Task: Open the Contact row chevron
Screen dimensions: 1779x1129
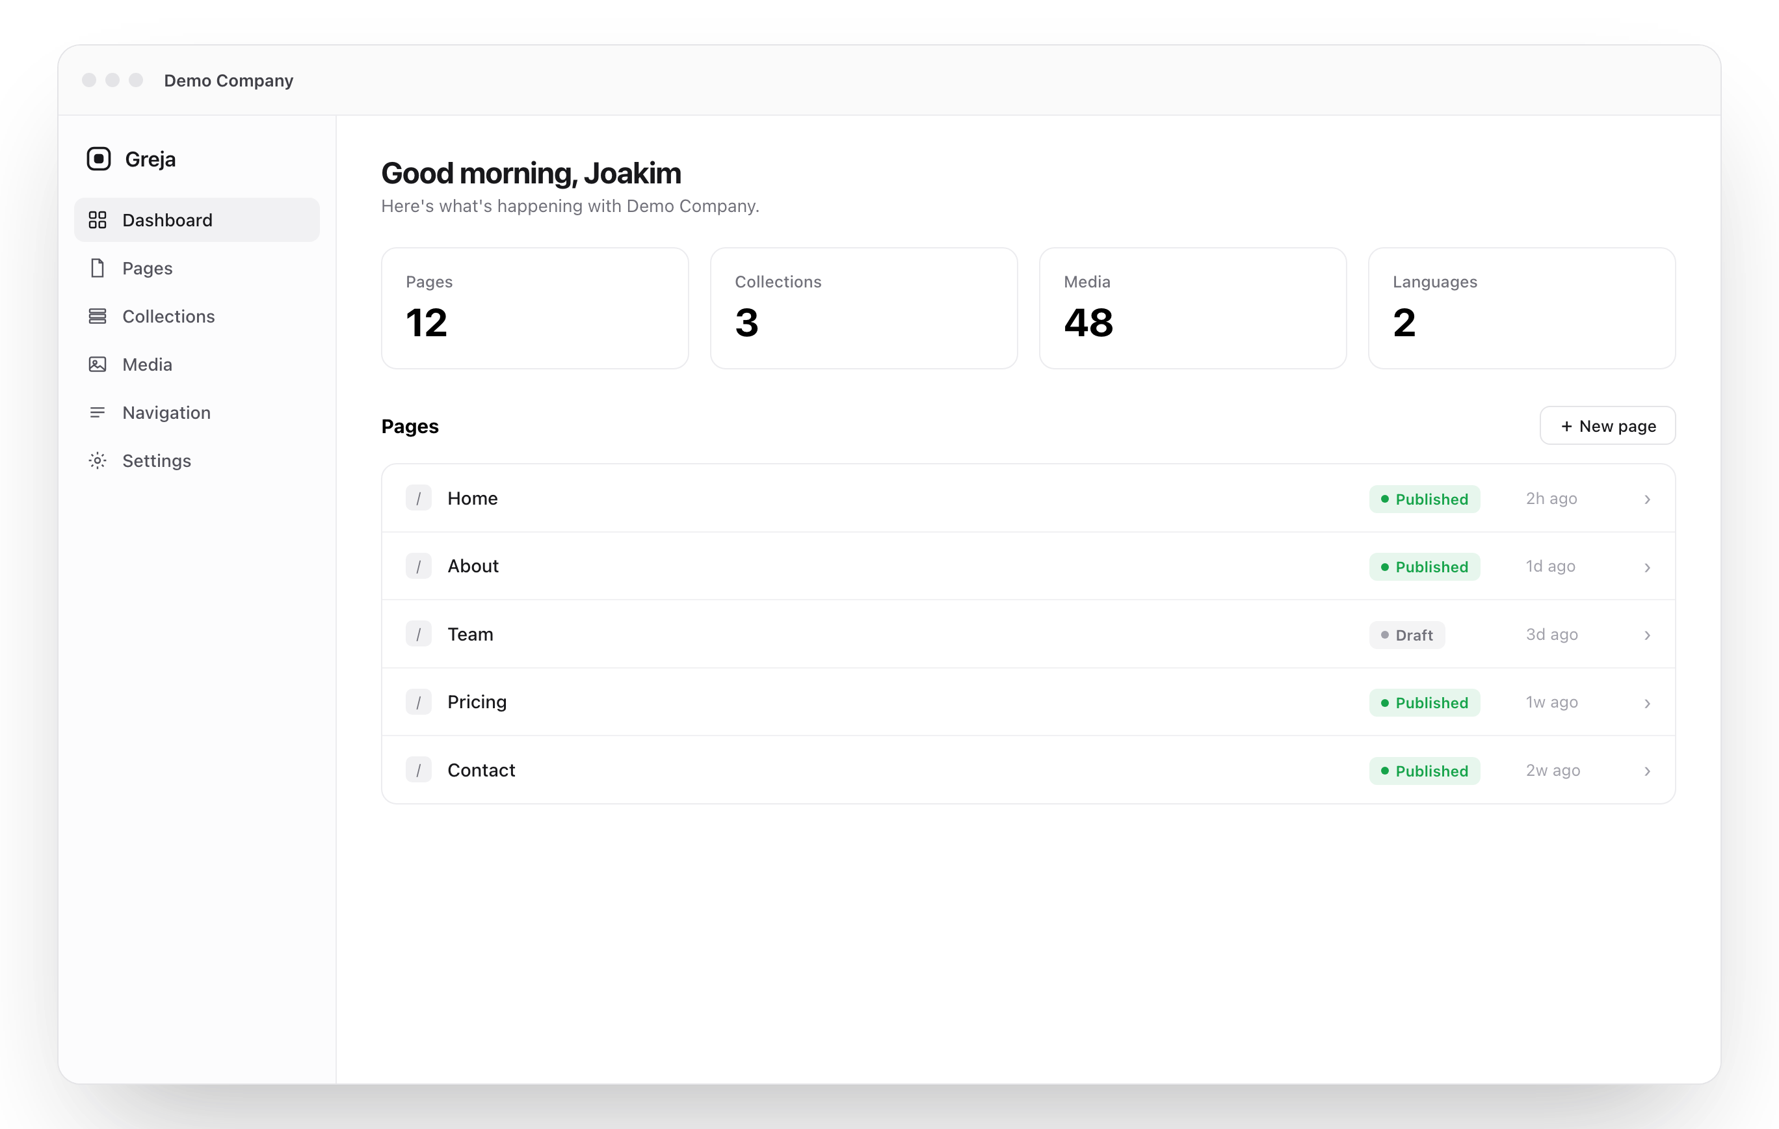Action: [x=1648, y=771]
